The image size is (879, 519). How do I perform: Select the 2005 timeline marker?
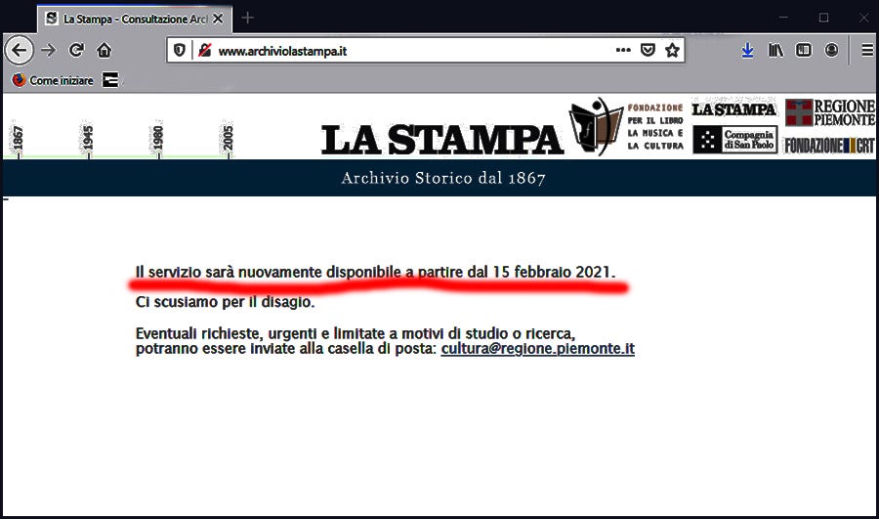pyautogui.click(x=229, y=139)
